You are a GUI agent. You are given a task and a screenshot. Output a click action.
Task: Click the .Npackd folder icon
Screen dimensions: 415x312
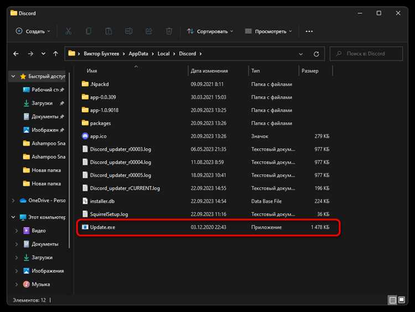coord(85,84)
